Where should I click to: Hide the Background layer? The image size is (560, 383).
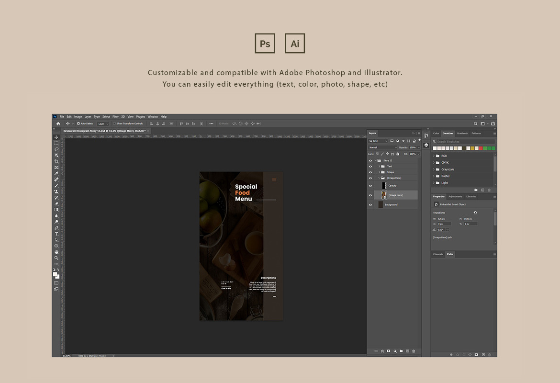(370, 205)
